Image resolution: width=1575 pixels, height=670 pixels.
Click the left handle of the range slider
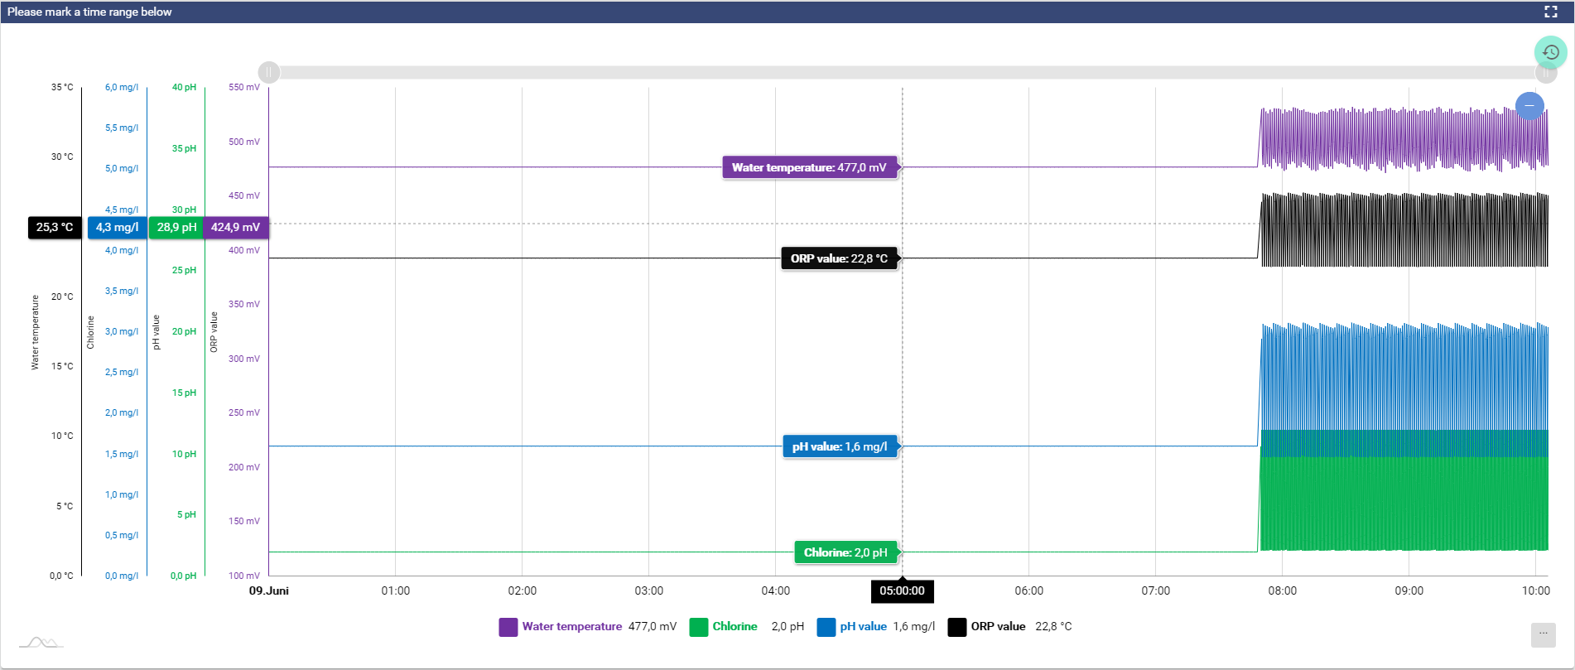tap(269, 73)
